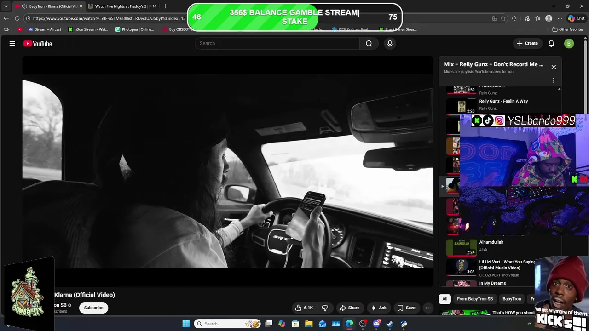
Task: Open a new browser tab
Action: (x=165, y=6)
